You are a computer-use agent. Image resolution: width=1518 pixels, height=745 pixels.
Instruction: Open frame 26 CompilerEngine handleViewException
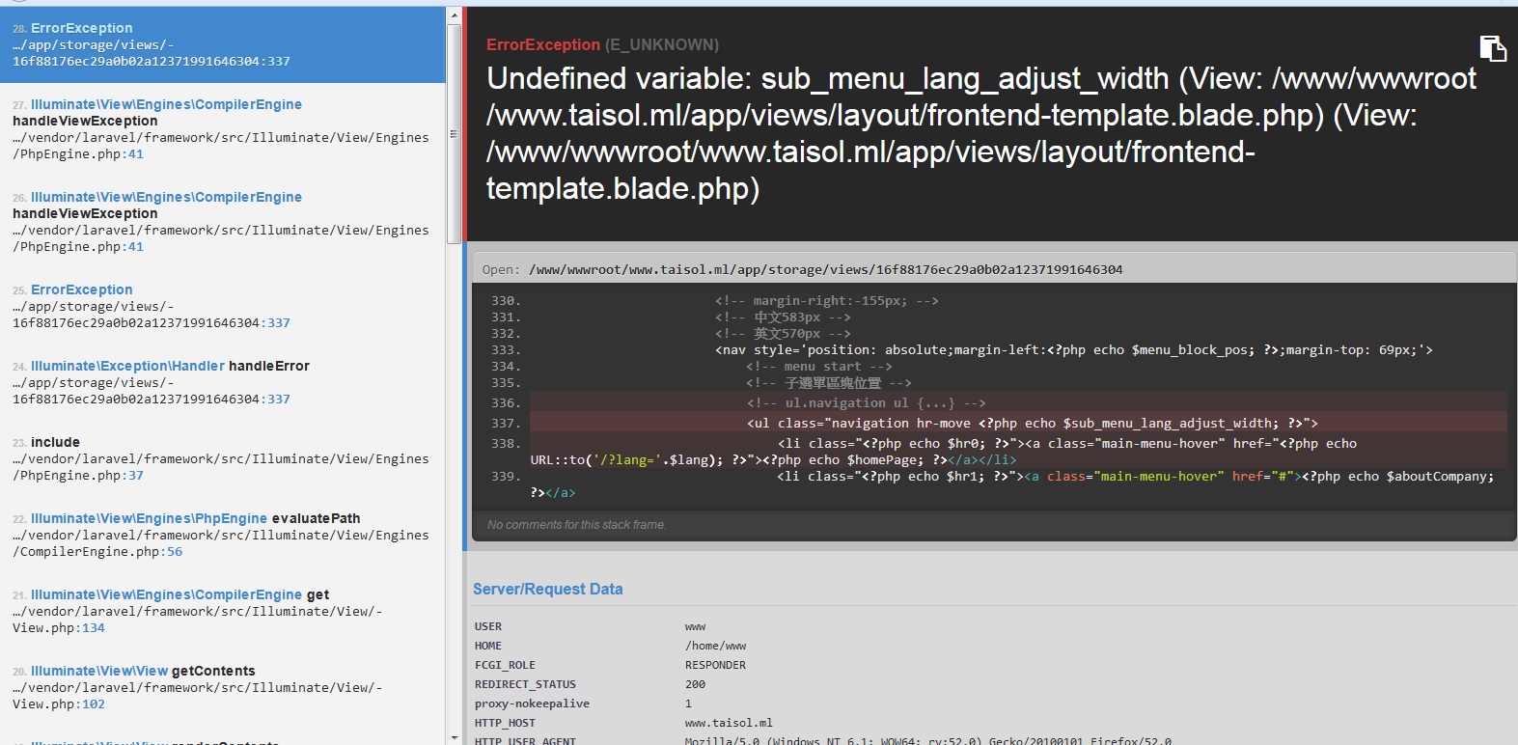(x=222, y=221)
